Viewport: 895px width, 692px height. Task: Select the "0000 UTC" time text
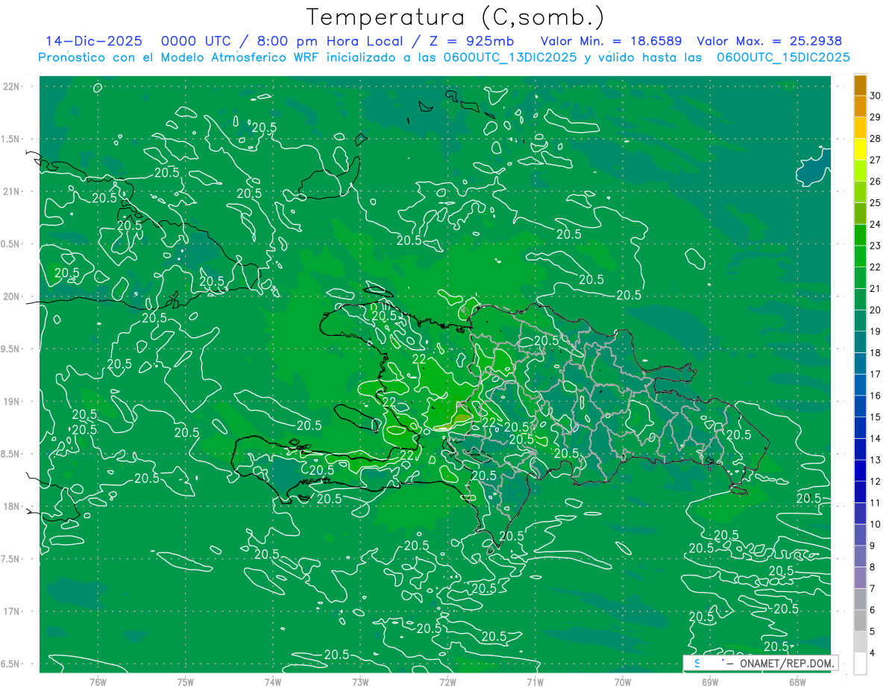pos(198,41)
